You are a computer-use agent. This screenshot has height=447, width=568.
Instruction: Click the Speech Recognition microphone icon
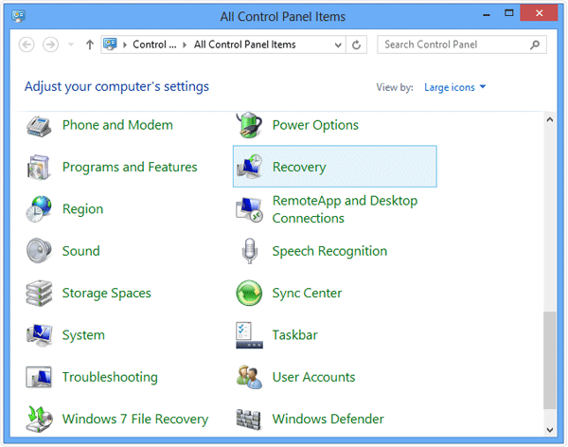point(249,251)
